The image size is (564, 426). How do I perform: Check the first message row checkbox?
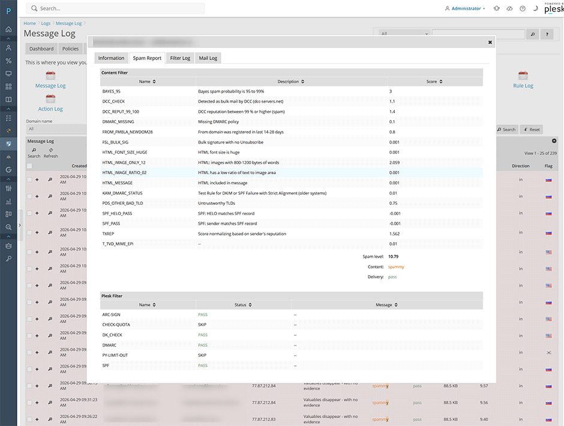pos(29,179)
